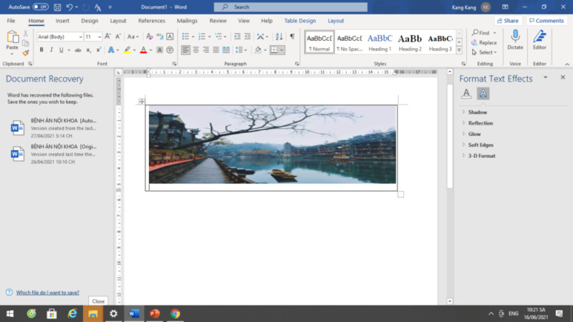Screen dimensions: 573x322
Task: Click the Superscript icon
Action: pyautogui.click(x=99, y=50)
